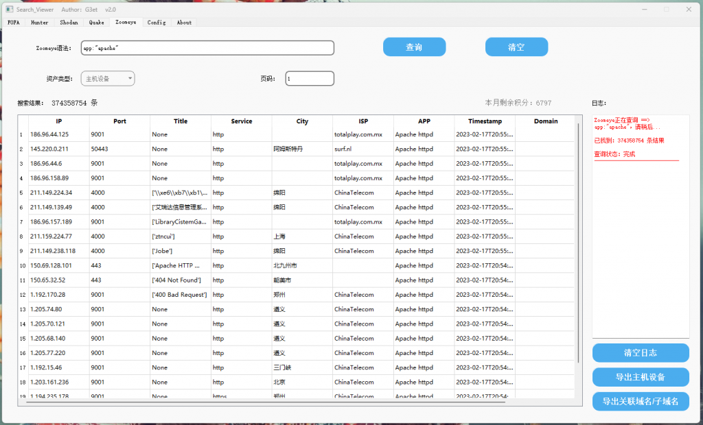Image resolution: width=703 pixels, height=425 pixels.
Task: Select row with IP 145.220.0.211
Action: click(296, 149)
